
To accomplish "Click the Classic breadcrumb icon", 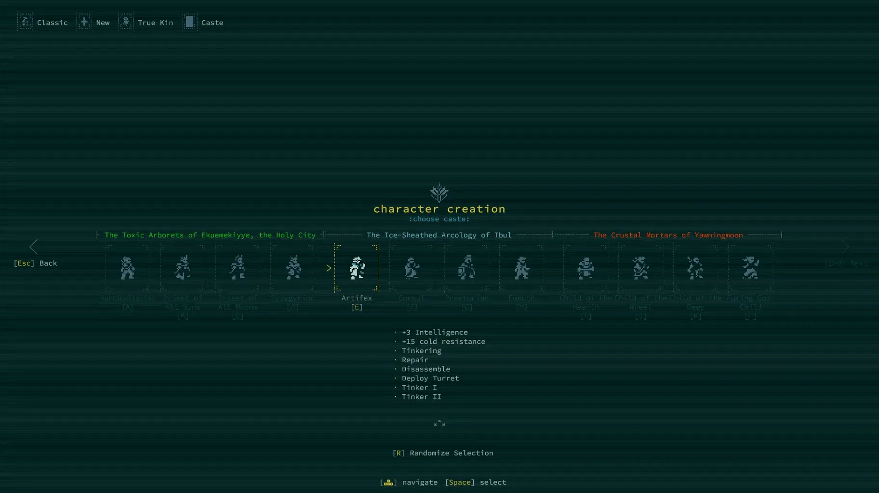I will 25,22.
